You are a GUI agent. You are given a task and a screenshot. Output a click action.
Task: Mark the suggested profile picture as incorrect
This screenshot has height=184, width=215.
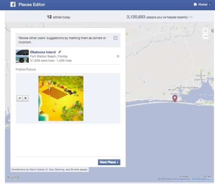[26, 98]
